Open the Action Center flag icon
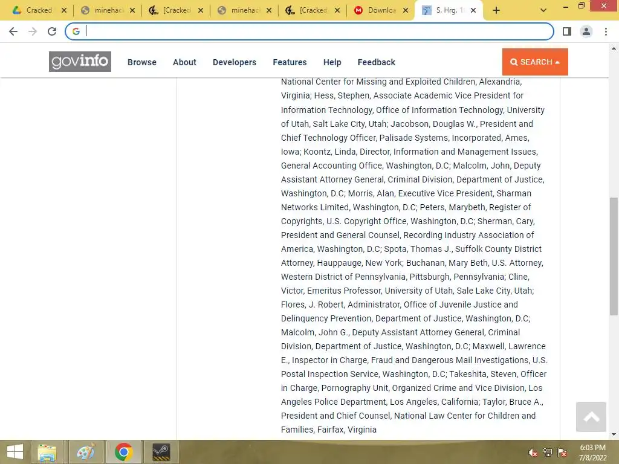The width and height of the screenshot is (619, 464). pos(562,453)
